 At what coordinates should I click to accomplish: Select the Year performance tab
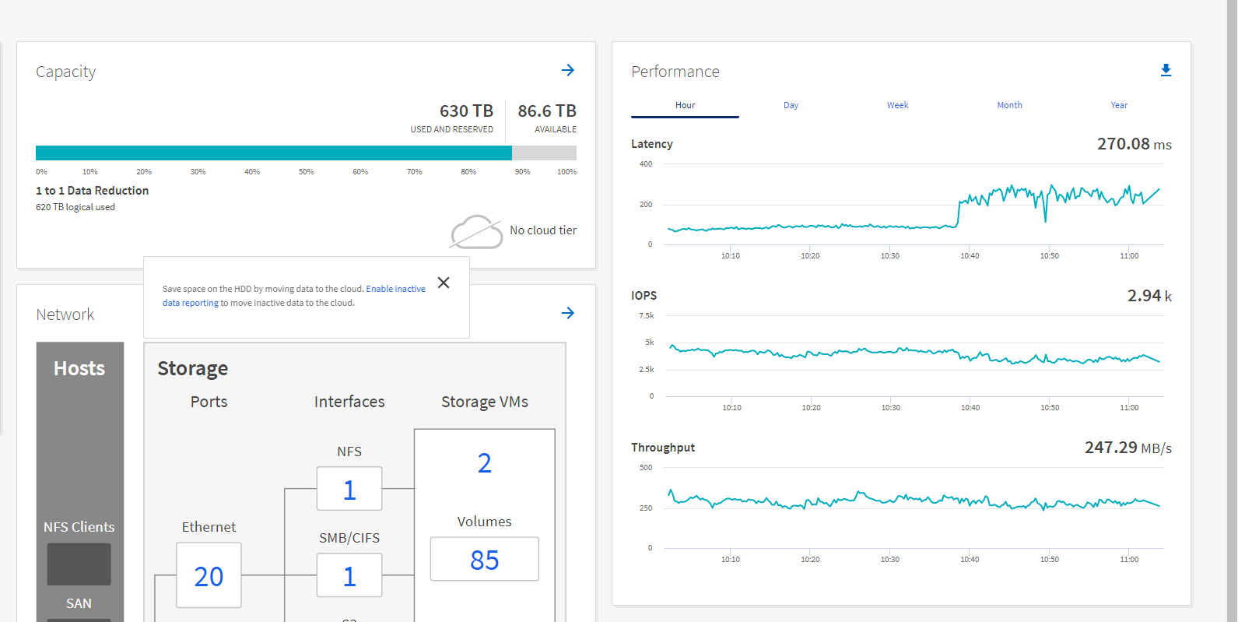tap(1119, 105)
